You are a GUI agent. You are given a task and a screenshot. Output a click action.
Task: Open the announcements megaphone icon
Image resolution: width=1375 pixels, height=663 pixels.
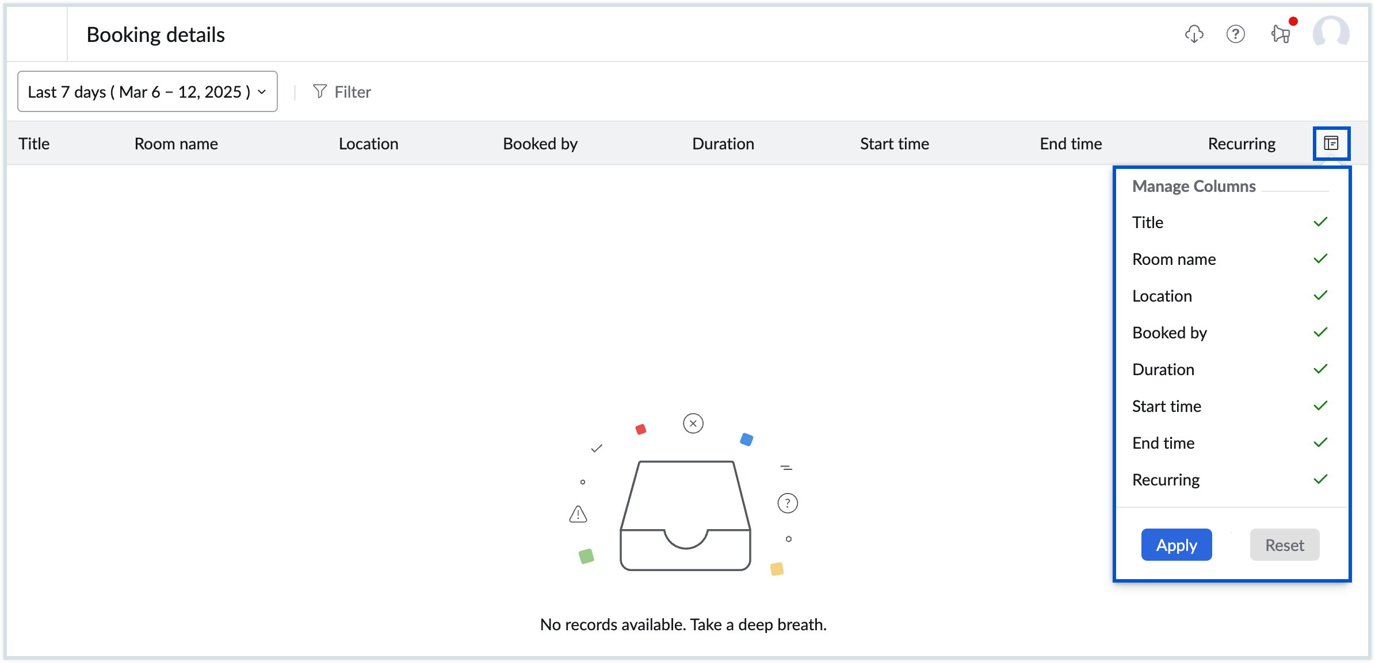(1281, 34)
